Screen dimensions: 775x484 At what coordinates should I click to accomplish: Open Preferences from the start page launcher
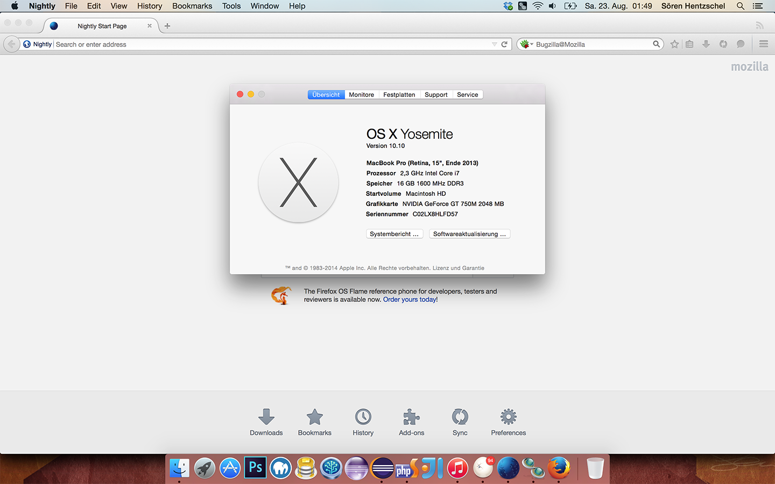coord(509,422)
